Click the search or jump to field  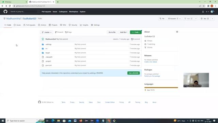[25, 12]
